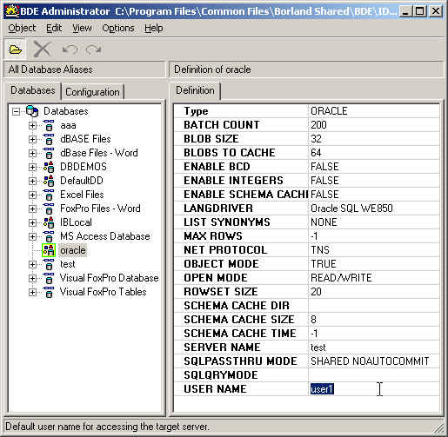
Task: Click the DBDEMOS alias icon
Action: 49,167
